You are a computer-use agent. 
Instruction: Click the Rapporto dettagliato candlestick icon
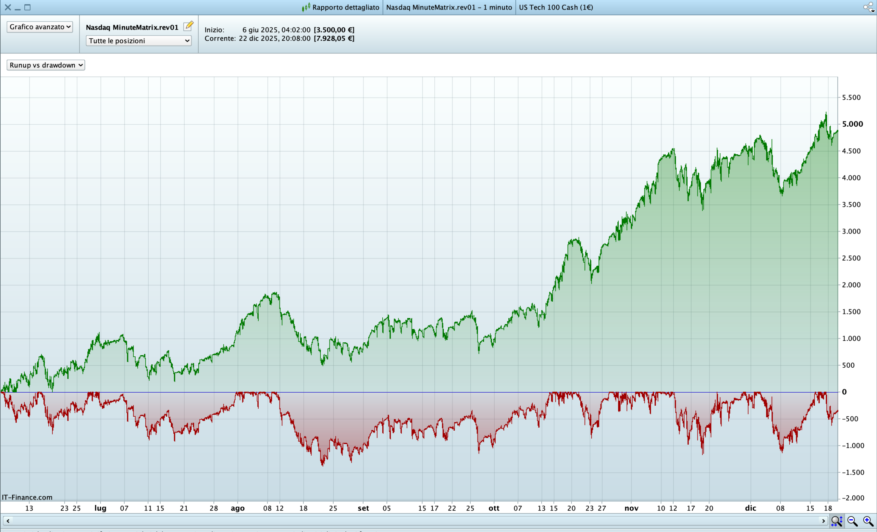click(x=306, y=7)
